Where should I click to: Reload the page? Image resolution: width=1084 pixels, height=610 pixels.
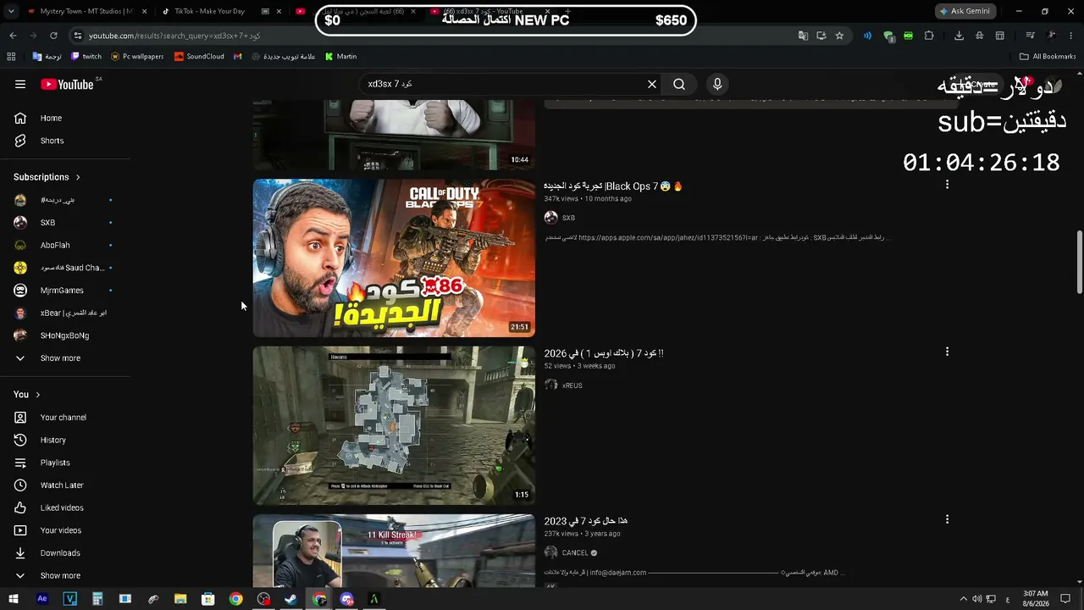tap(53, 36)
